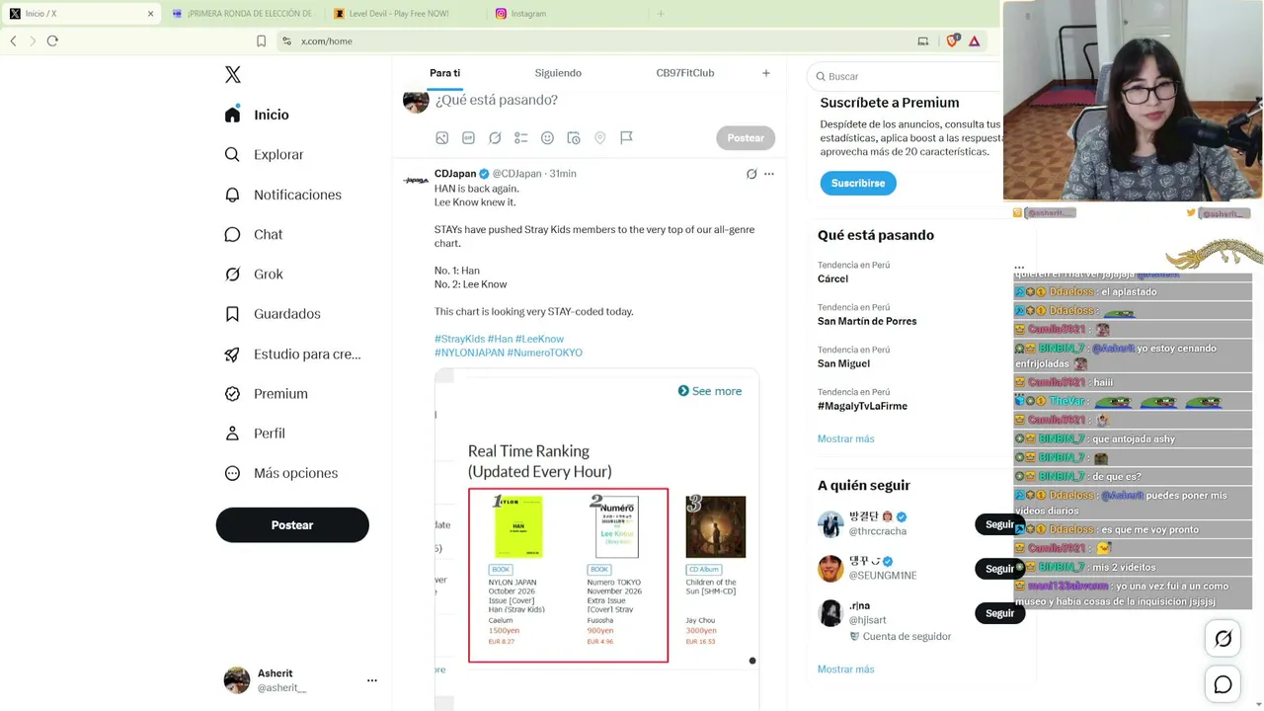Expand product card with See more
The height and width of the screenshot is (711, 1264).
pos(710,391)
